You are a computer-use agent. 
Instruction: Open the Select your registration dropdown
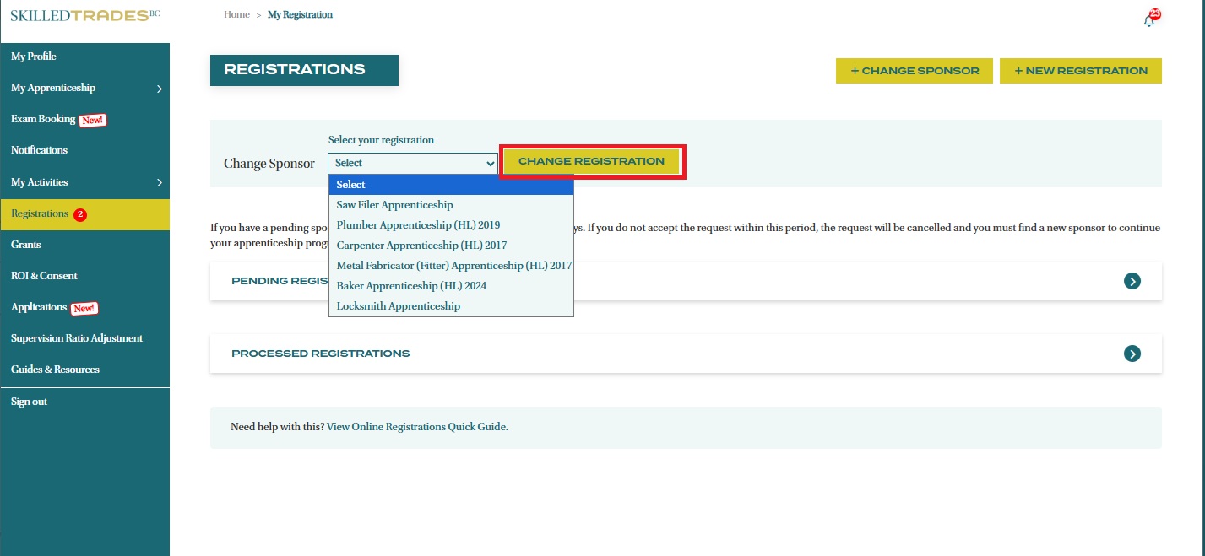coord(412,163)
